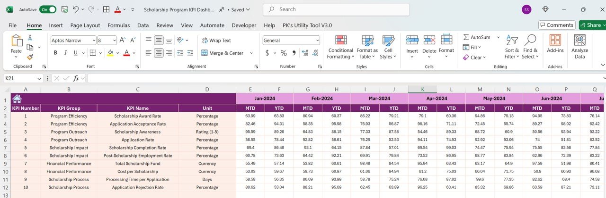606x198 pixels.
Task: Click the Copy icon in Clipboard
Action: 30,47
